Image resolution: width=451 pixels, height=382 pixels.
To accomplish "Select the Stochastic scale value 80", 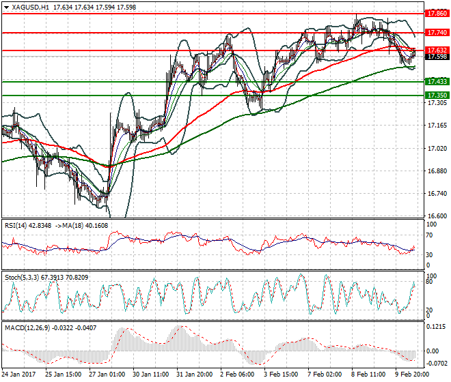I will 429,282.
